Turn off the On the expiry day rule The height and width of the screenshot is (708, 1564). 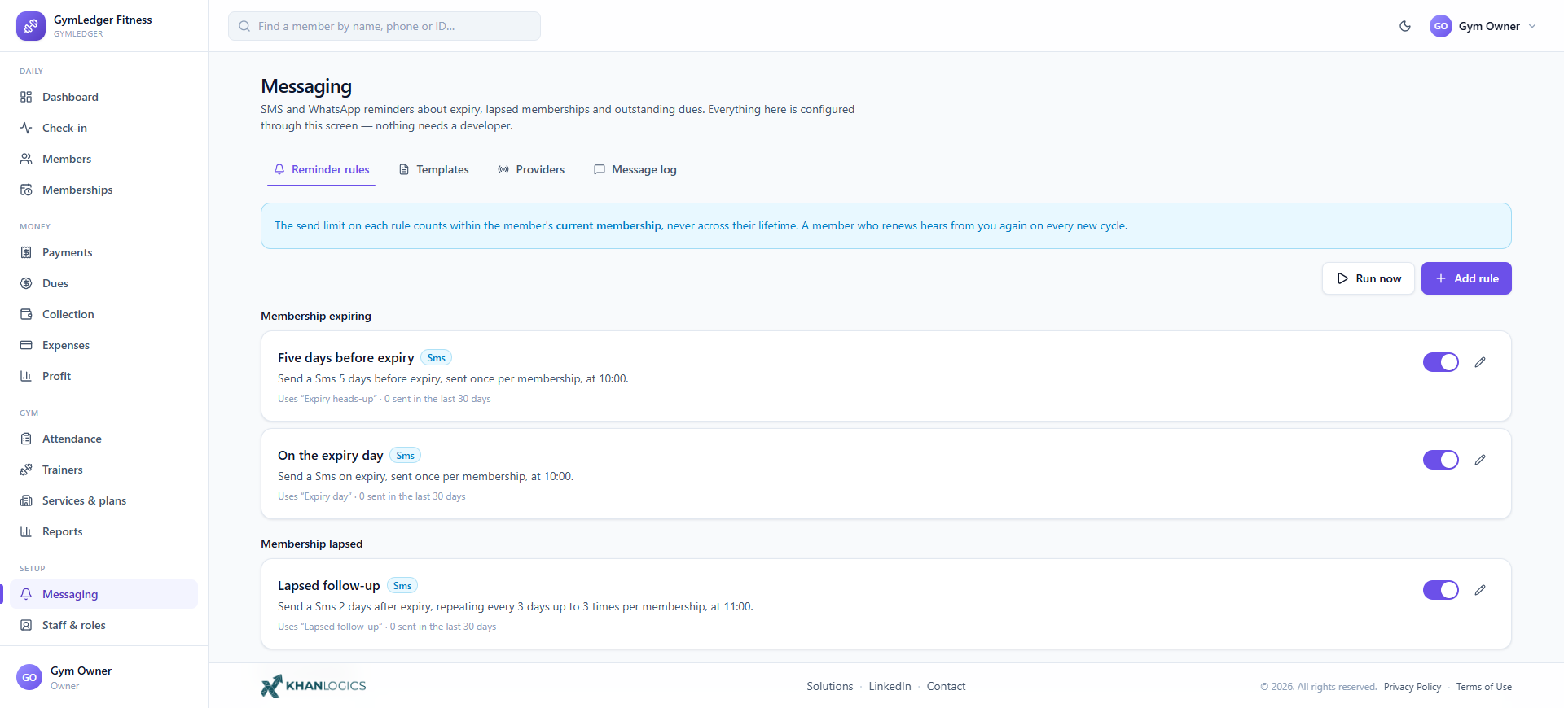[x=1441, y=460]
